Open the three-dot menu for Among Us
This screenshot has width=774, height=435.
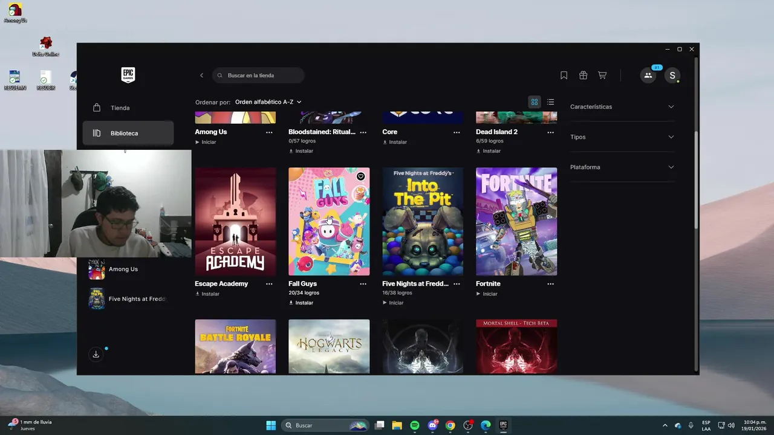coord(269,132)
